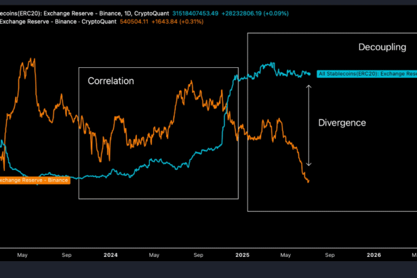Click the 2024 label on time axis
This screenshot has height=278, width=417.
pos(111,256)
